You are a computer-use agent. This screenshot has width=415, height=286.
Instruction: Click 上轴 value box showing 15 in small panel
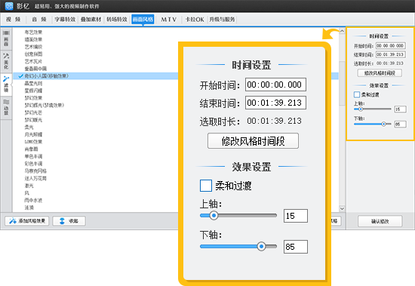coord(400,109)
